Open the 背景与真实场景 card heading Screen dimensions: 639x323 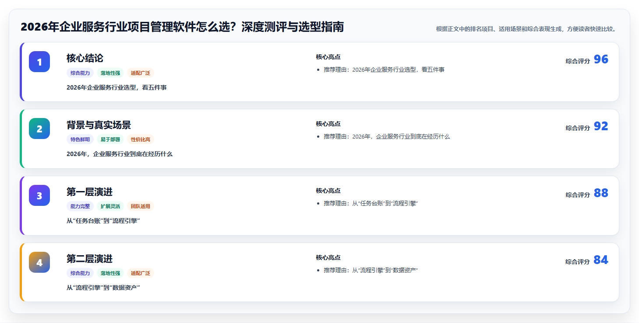coord(99,125)
